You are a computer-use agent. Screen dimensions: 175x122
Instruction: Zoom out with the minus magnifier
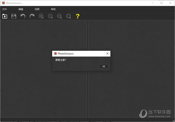click(x=50, y=16)
